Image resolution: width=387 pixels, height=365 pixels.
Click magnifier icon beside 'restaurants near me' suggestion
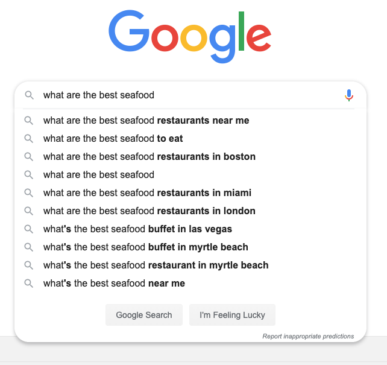[x=28, y=121]
